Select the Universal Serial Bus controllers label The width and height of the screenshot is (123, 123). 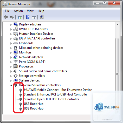point(40,85)
